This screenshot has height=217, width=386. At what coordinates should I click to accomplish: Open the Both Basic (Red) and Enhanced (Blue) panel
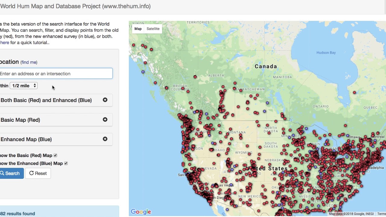56,100
